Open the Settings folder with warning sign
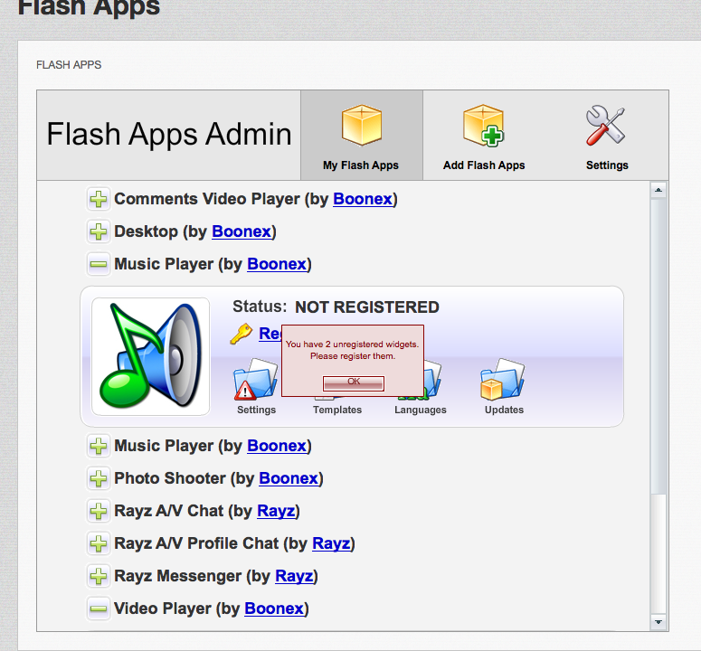Screen dimensions: 701x651 coord(256,382)
